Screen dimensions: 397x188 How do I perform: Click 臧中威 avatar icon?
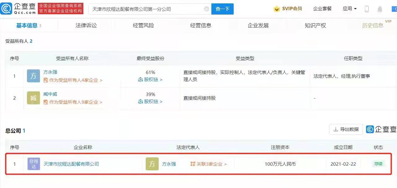click(33, 98)
